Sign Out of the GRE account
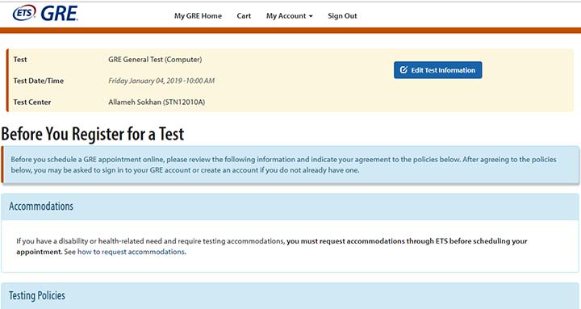 [x=342, y=16]
